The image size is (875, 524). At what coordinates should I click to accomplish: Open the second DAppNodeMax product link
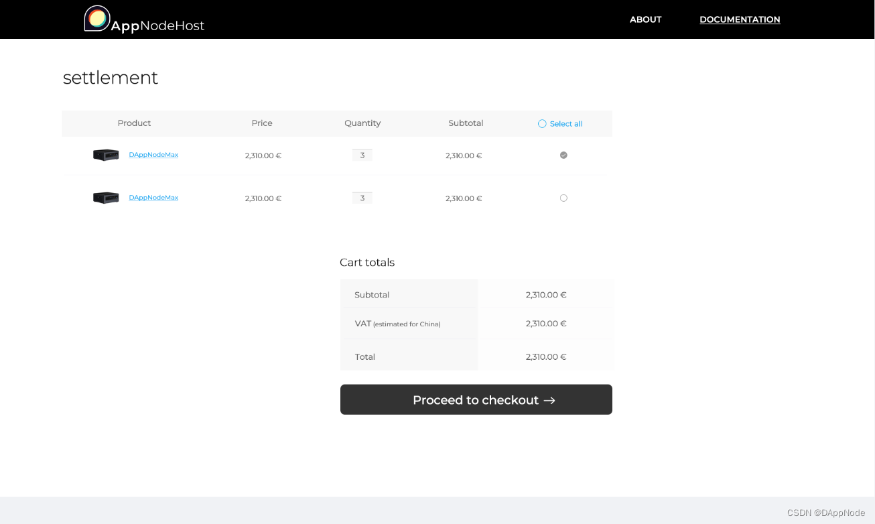[153, 198]
